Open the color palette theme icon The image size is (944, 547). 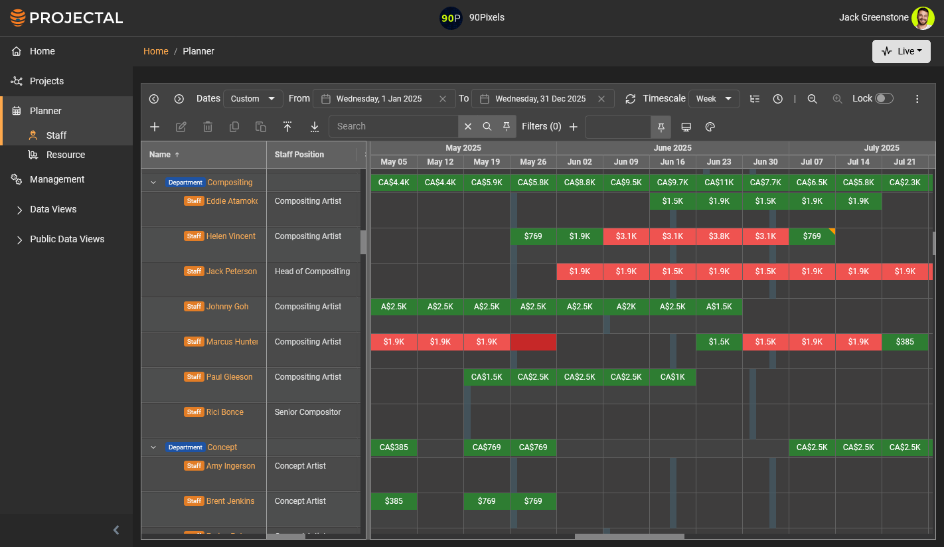(710, 127)
